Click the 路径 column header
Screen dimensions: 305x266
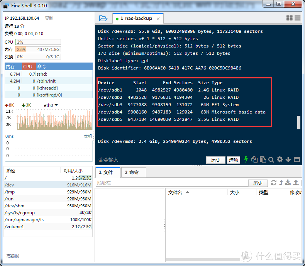pos(32,171)
